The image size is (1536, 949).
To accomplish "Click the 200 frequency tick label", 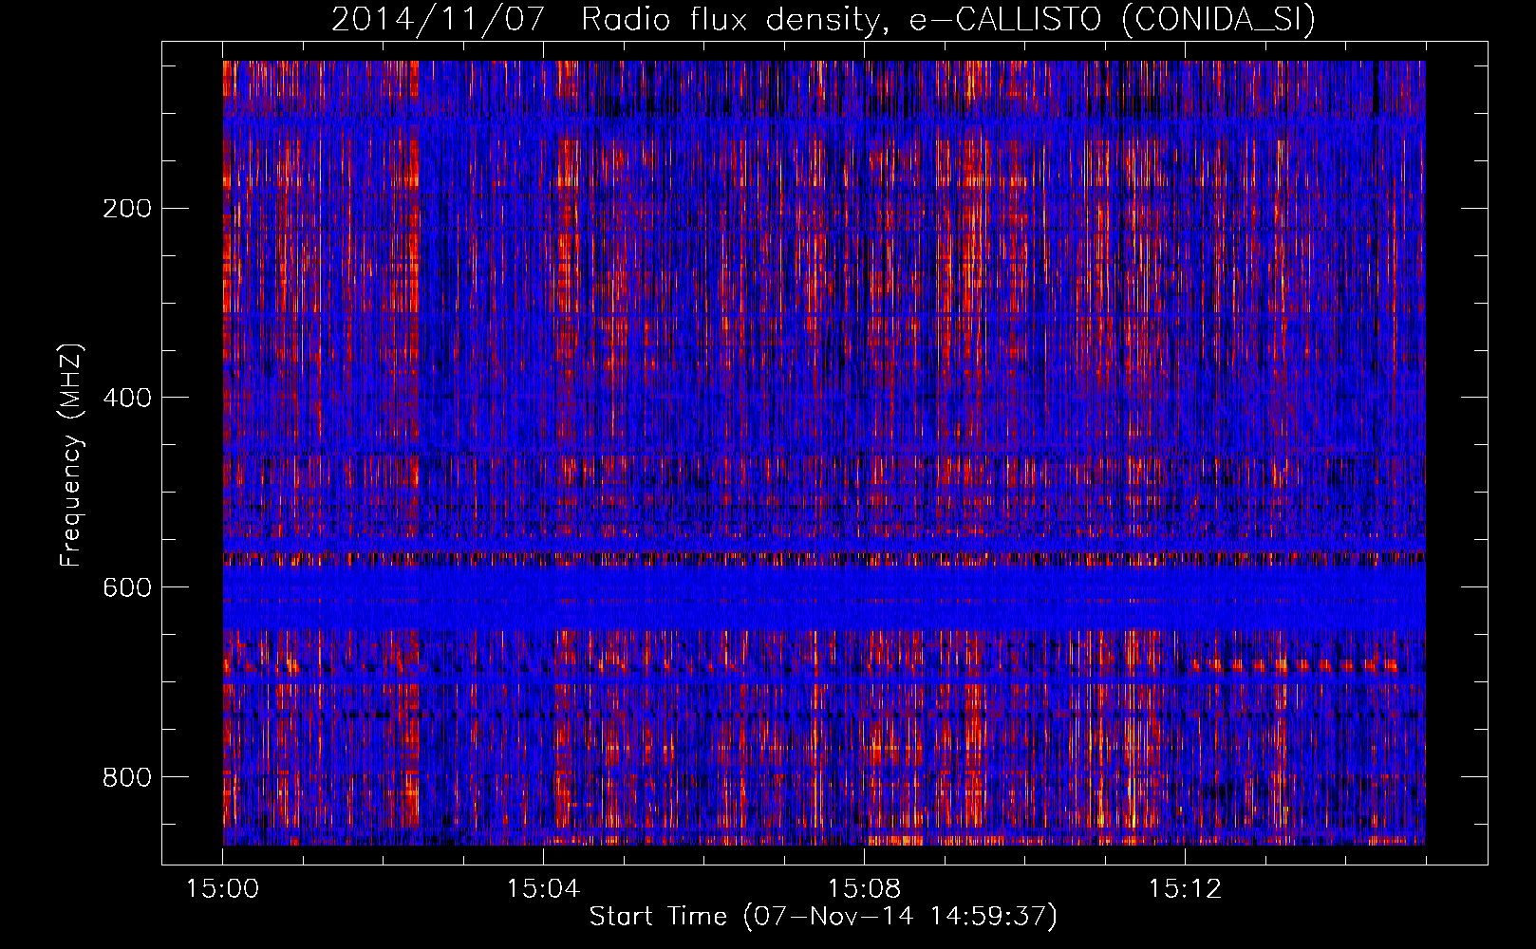I will point(127,208).
